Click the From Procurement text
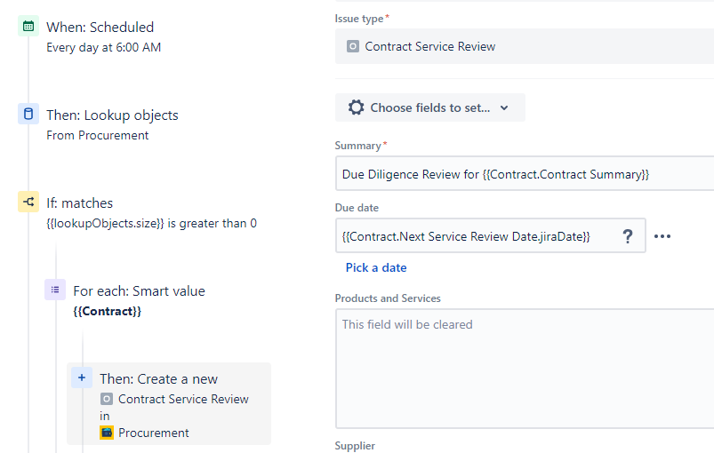 pos(98,135)
